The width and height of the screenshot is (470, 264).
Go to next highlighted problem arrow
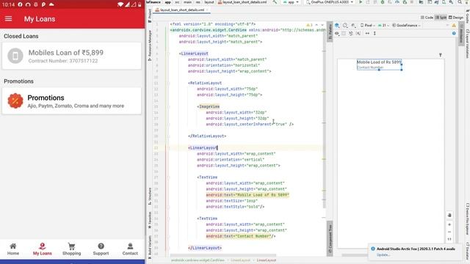coord(322,25)
